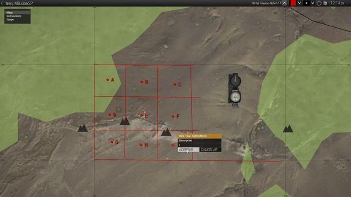The image size is (351, 197).
Task: Click the Insertar Marcador dialog title bar
Action: click(x=200, y=136)
